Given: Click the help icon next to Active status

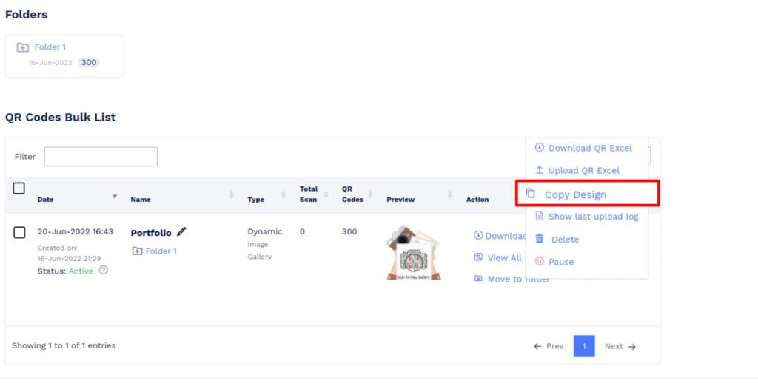Looking at the screenshot, I should 104,271.
